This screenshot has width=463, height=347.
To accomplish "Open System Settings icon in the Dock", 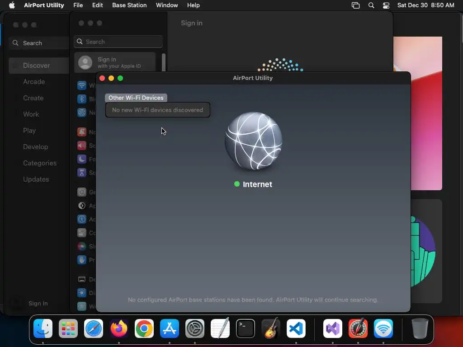I will [x=195, y=328].
